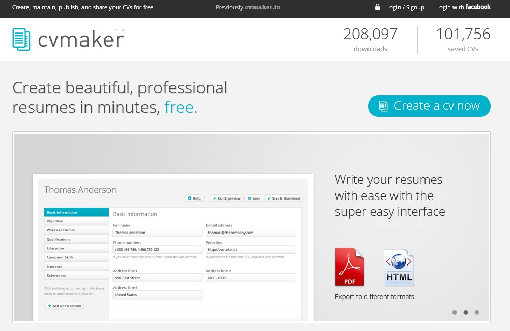Screen dimensions: 510x331
Task: Focus the Address line 2 field
Action: [250, 278]
